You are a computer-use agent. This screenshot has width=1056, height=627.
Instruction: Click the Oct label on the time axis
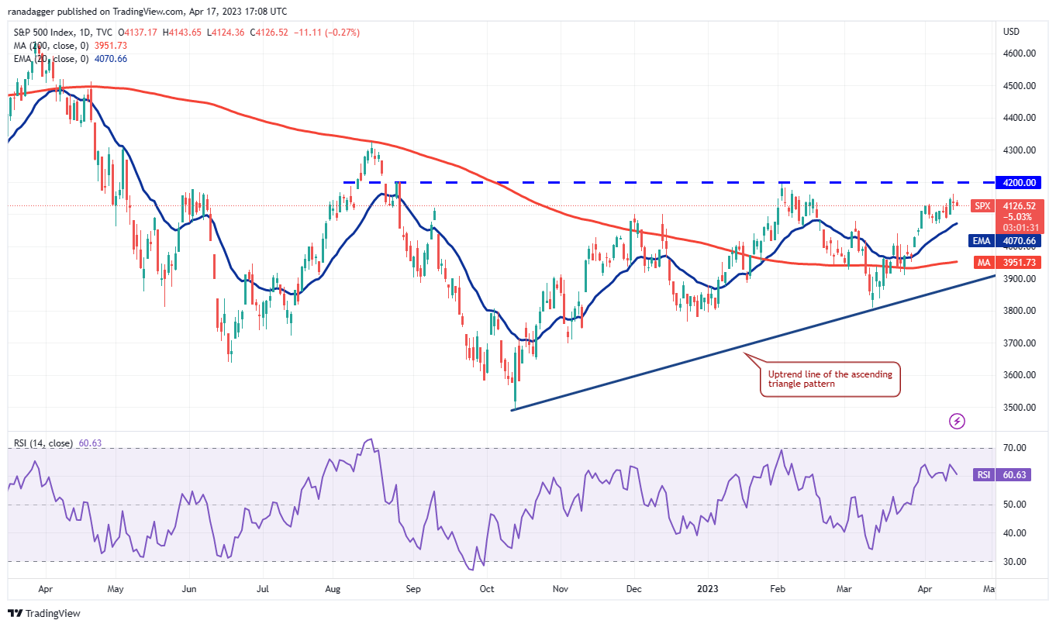point(486,589)
